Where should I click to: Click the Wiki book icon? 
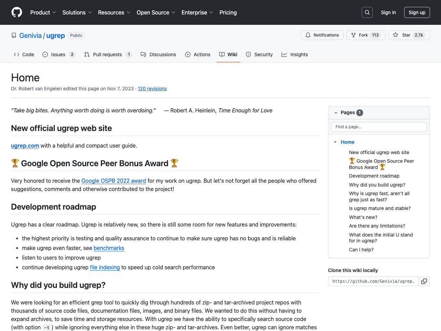pyautogui.click(x=222, y=54)
